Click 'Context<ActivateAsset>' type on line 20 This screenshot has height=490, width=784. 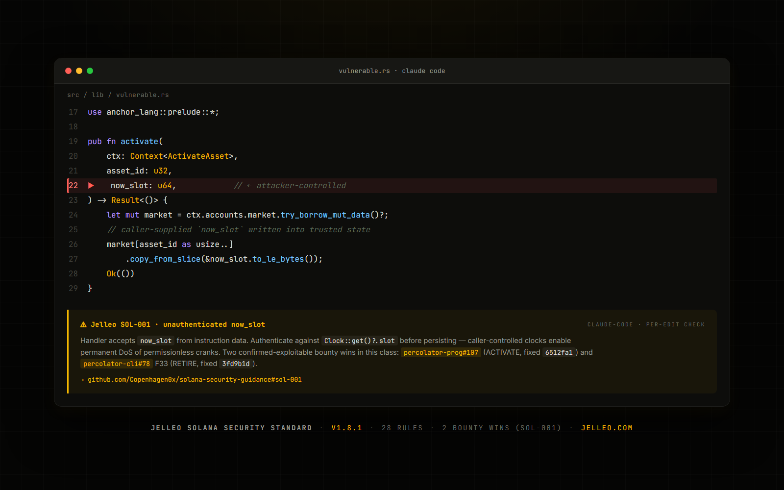pos(182,156)
